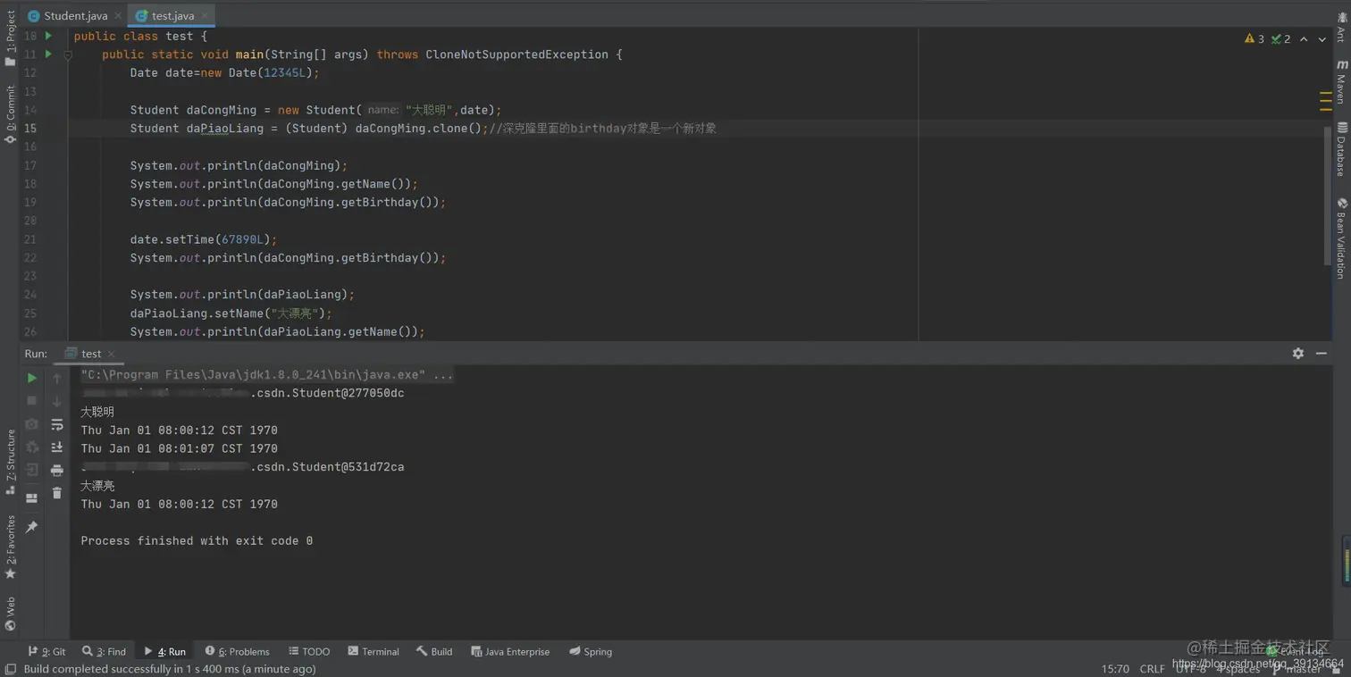Click 'Process finished with exit code 0' text
The width and height of the screenshot is (1351, 677).
point(197,541)
